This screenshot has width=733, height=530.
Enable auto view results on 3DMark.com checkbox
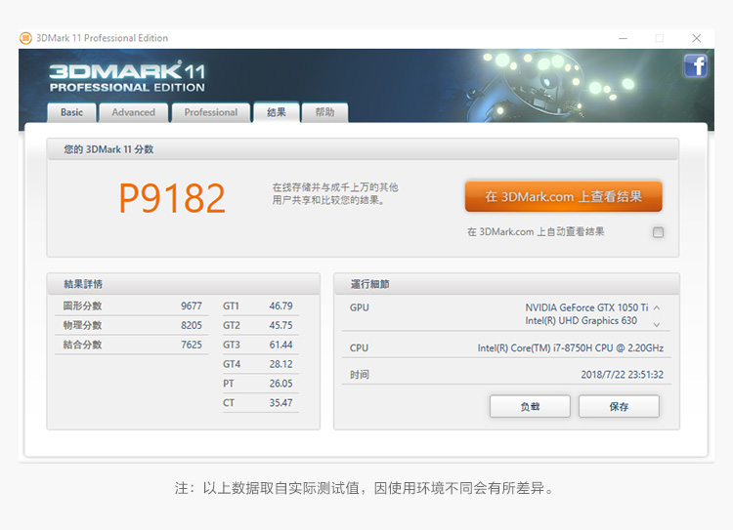658,232
